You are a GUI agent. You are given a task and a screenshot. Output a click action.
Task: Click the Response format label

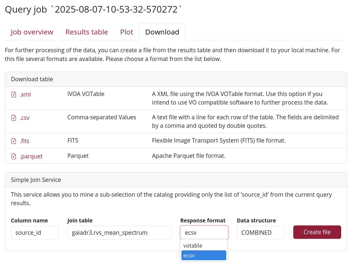point(203,221)
